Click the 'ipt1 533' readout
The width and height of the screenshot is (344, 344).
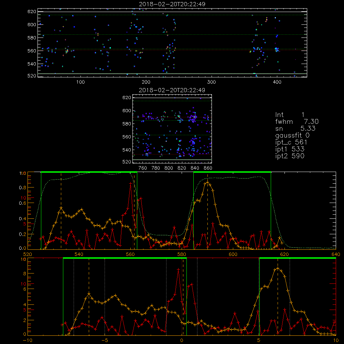[290, 149]
